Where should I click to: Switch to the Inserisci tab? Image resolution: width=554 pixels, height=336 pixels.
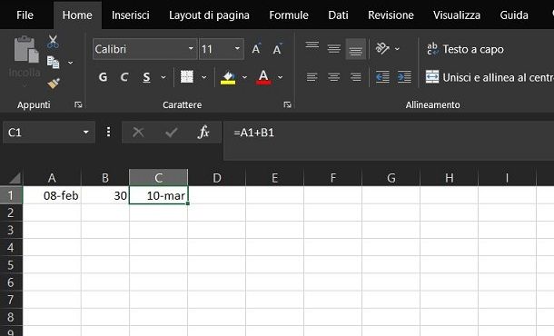coord(131,15)
